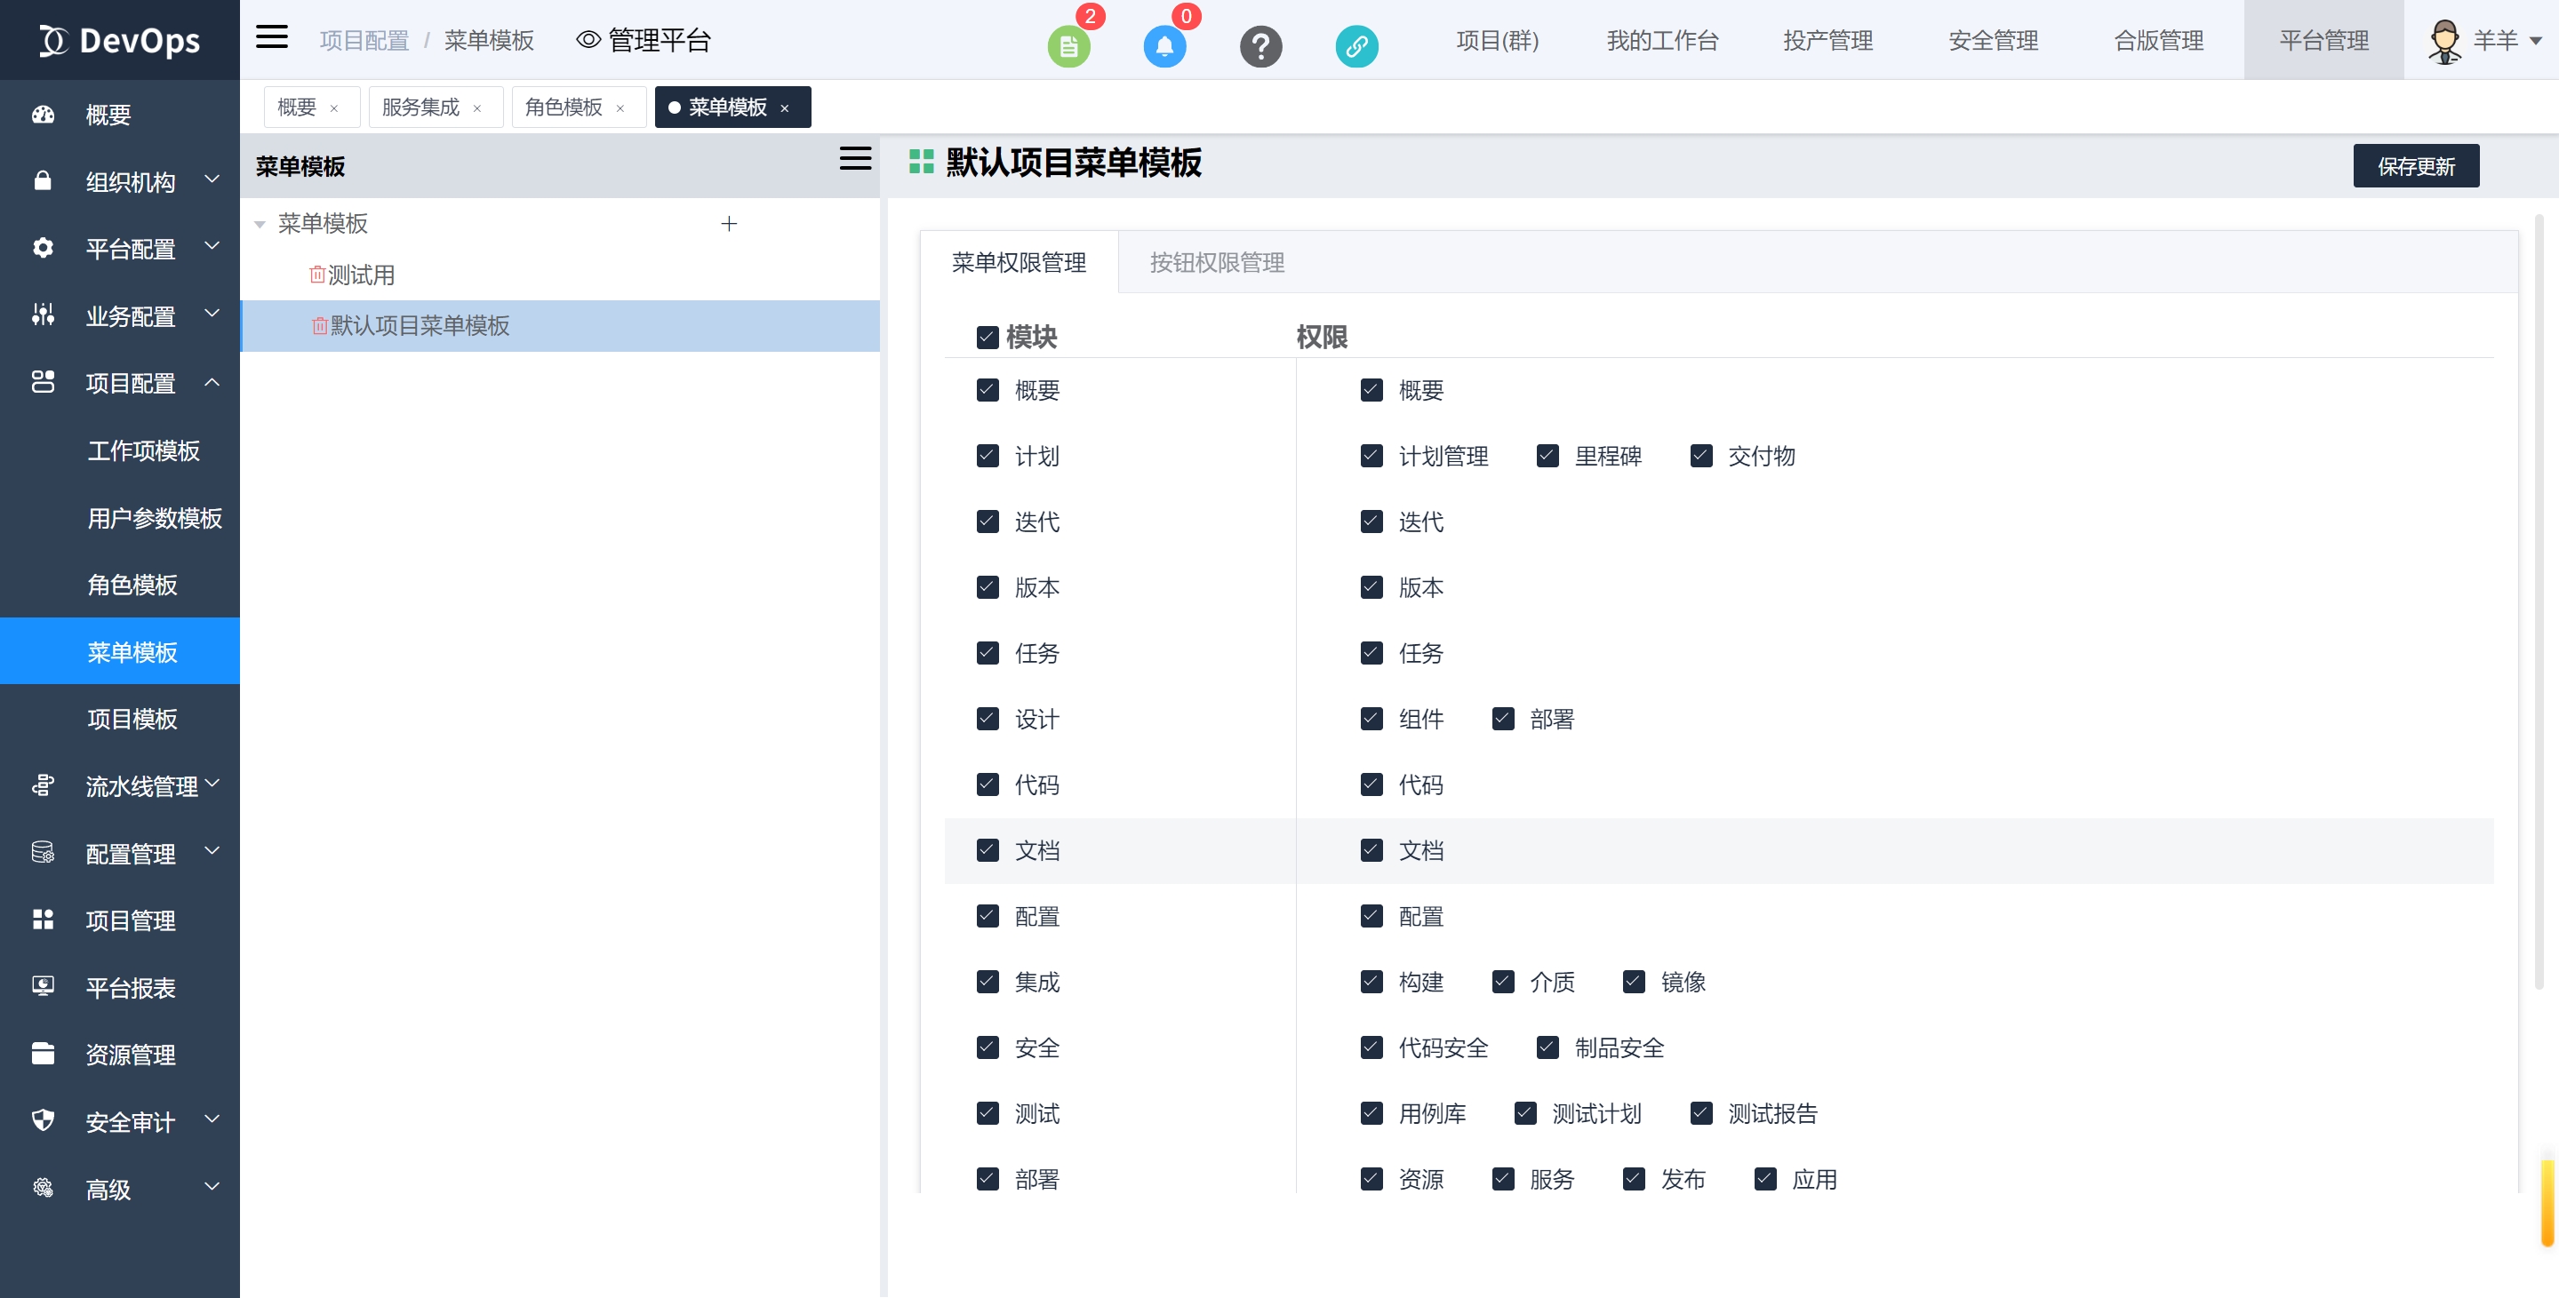Image resolution: width=2559 pixels, height=1298 pixels.
Task: Open the 投产管理 top menu
Action: (1827, 41)
